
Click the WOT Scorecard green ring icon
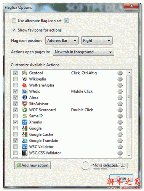24,110
